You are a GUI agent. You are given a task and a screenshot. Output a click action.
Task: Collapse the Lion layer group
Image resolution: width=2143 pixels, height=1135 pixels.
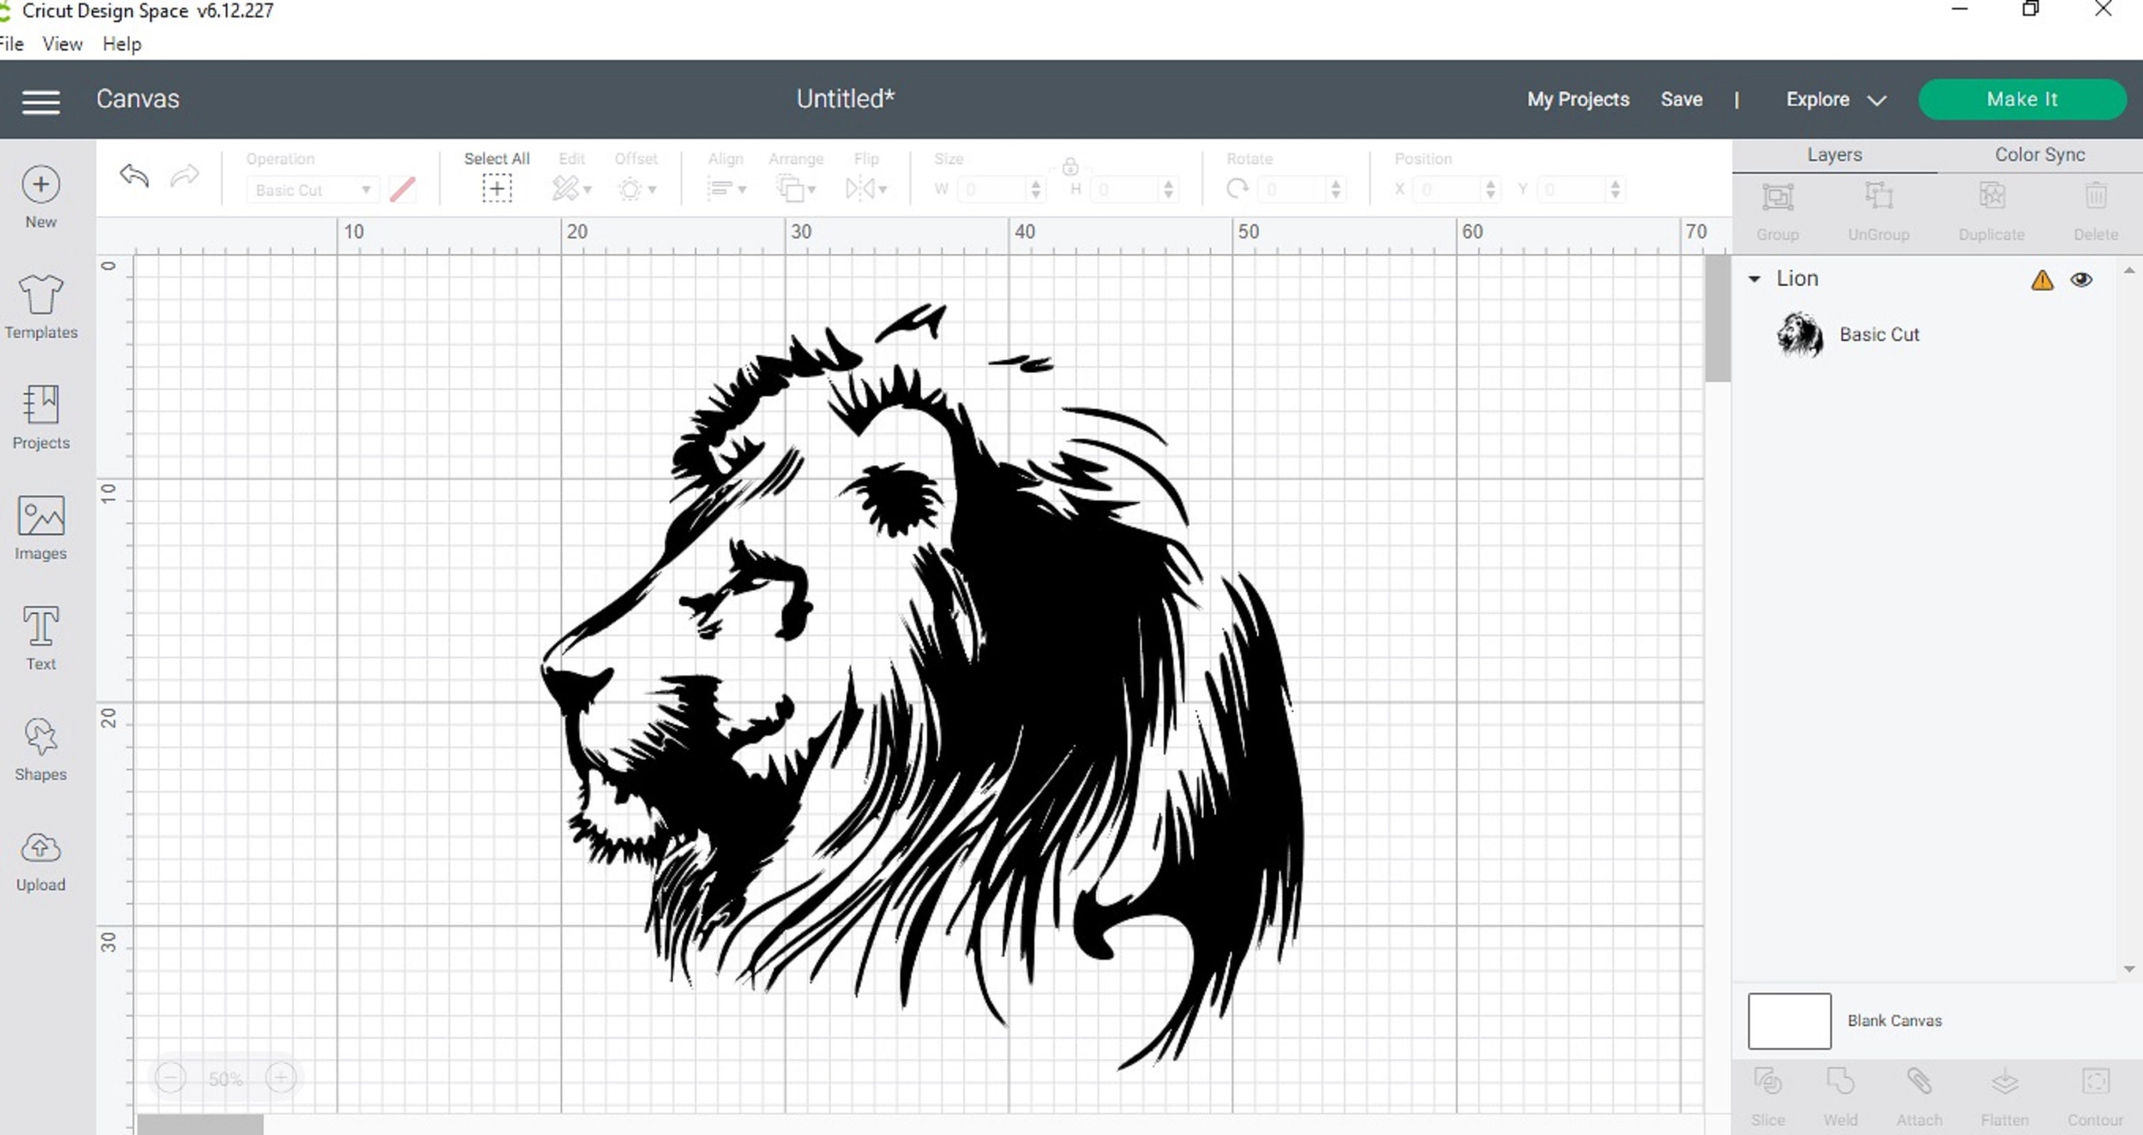[1754, 278]
